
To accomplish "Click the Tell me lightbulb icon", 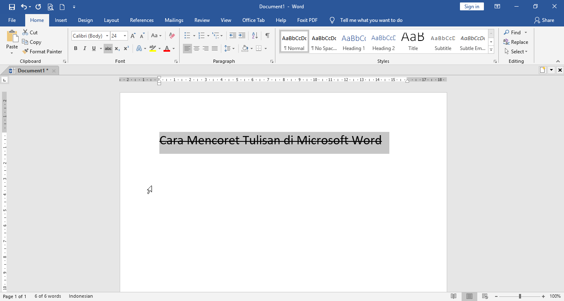I will (x=332, y=20).
